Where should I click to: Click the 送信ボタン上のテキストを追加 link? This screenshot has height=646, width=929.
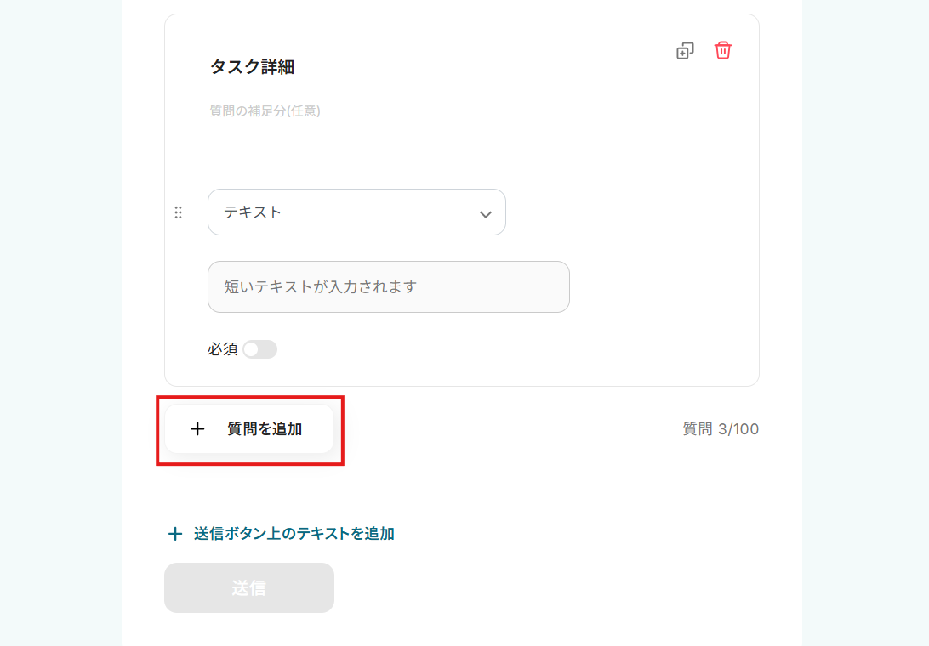(x=294, y=534)
